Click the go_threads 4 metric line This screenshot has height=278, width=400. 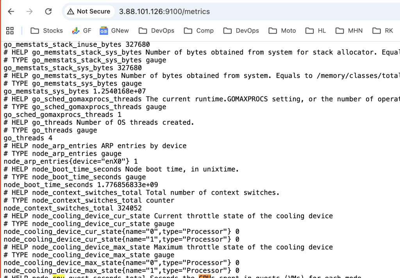28,138
